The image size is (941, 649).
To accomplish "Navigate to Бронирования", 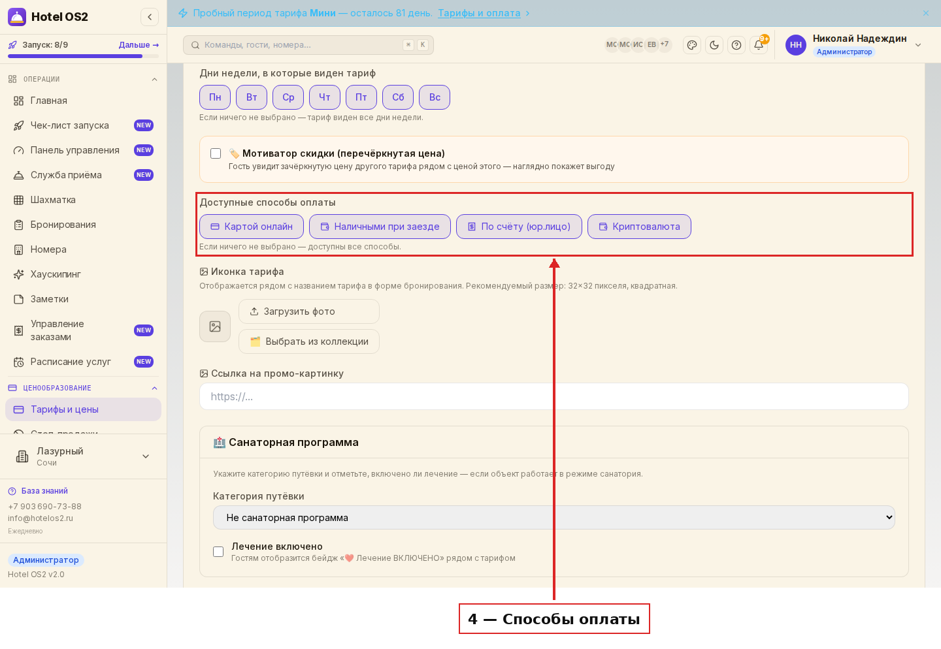I will point(83,225).
